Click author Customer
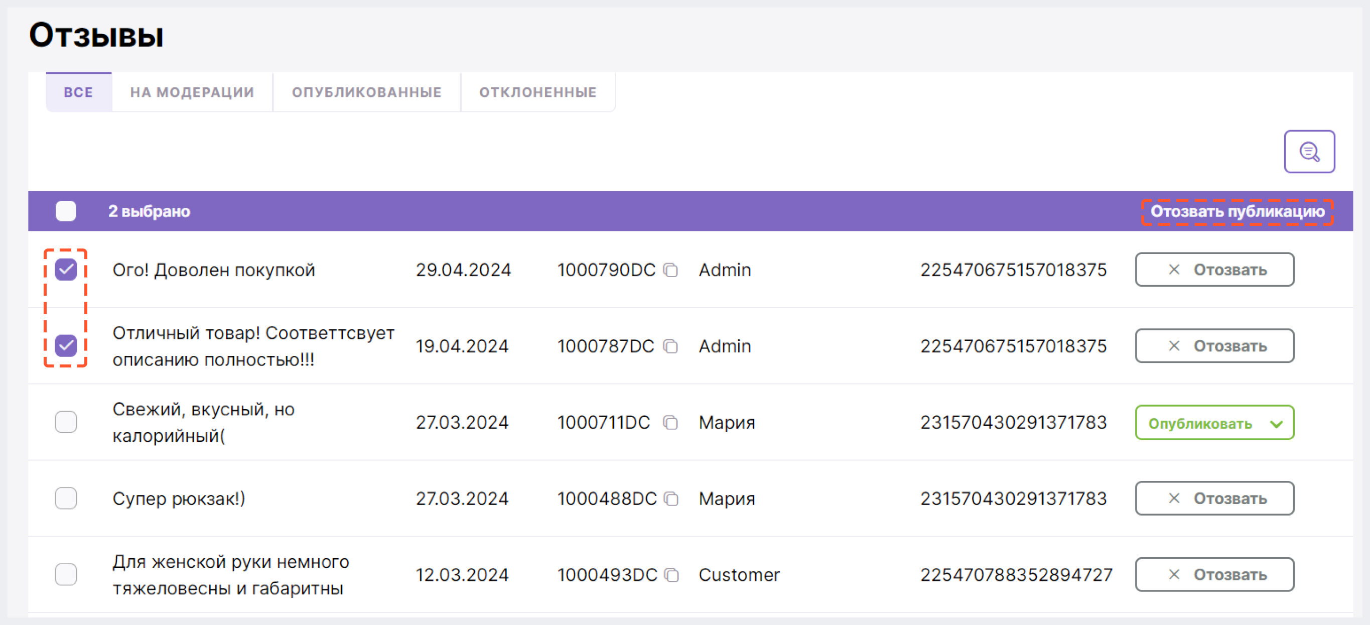Image resolution: width=1370 pixels, height=625 pixels. coord(739,575)
